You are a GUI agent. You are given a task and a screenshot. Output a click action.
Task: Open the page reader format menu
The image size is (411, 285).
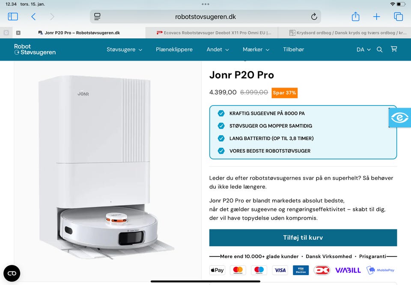pyautogui.click(x=97, y=17)
